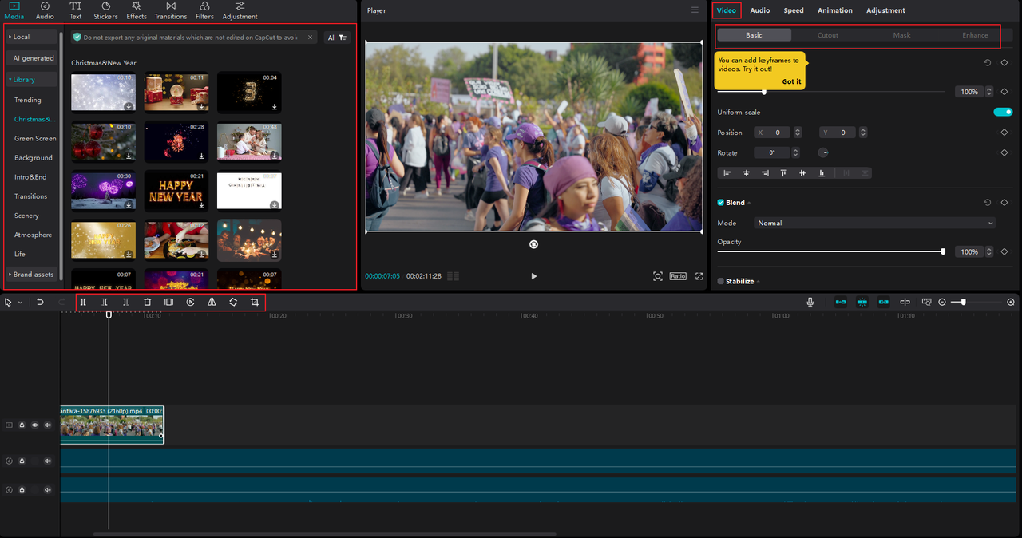Screen dimensions: 1022x538
Task: Click the Undo arrow icon
Action: 40,303
